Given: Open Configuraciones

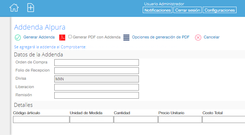Looking at the screenshot, I should tap(220, 10).
